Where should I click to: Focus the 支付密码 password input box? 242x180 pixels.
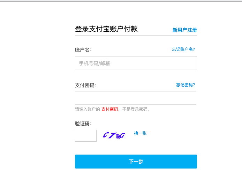(135, 98)
